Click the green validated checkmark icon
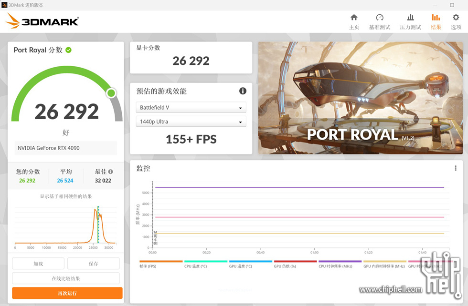 pyautogui.click(x=69, y=50)
